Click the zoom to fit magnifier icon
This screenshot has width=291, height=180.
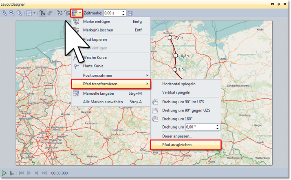[19, 13]
